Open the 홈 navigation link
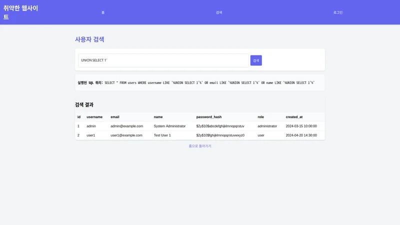Image resolution: width=400 pixels, height=225 pixels. (103, 12)
